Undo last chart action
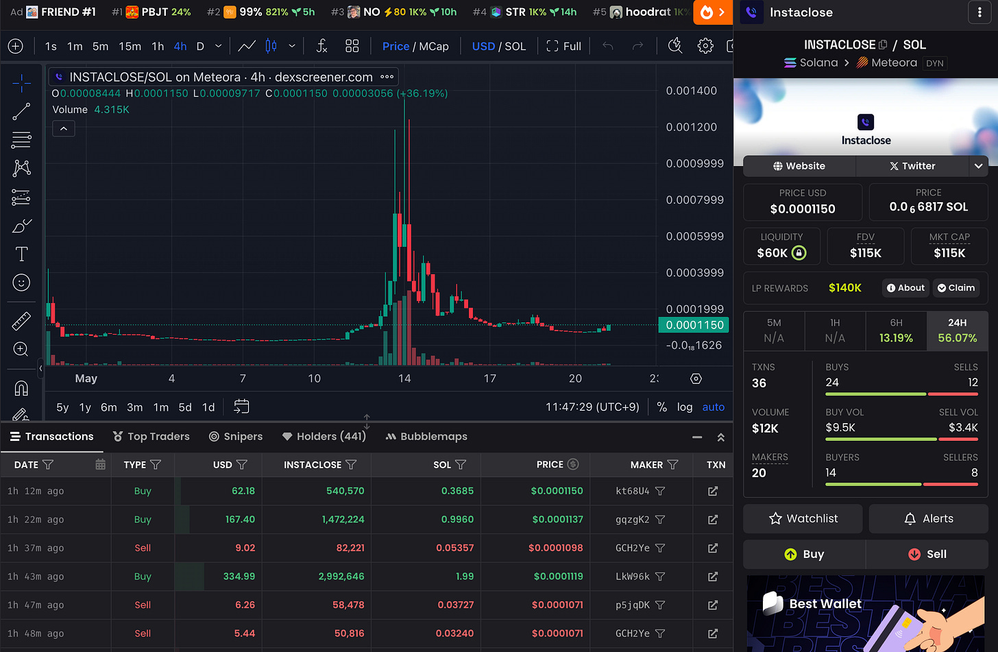Screen dimensions: 998x652 607,46
